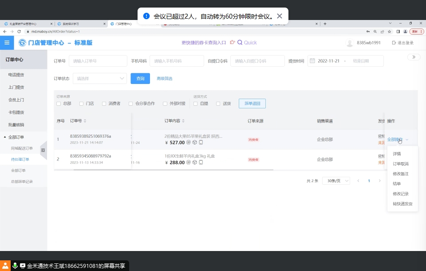Click the double-chevron collapse icon at top right
The width and height of the screenshot is (426, 271).
pyautogui.click(x=414, y=57)
